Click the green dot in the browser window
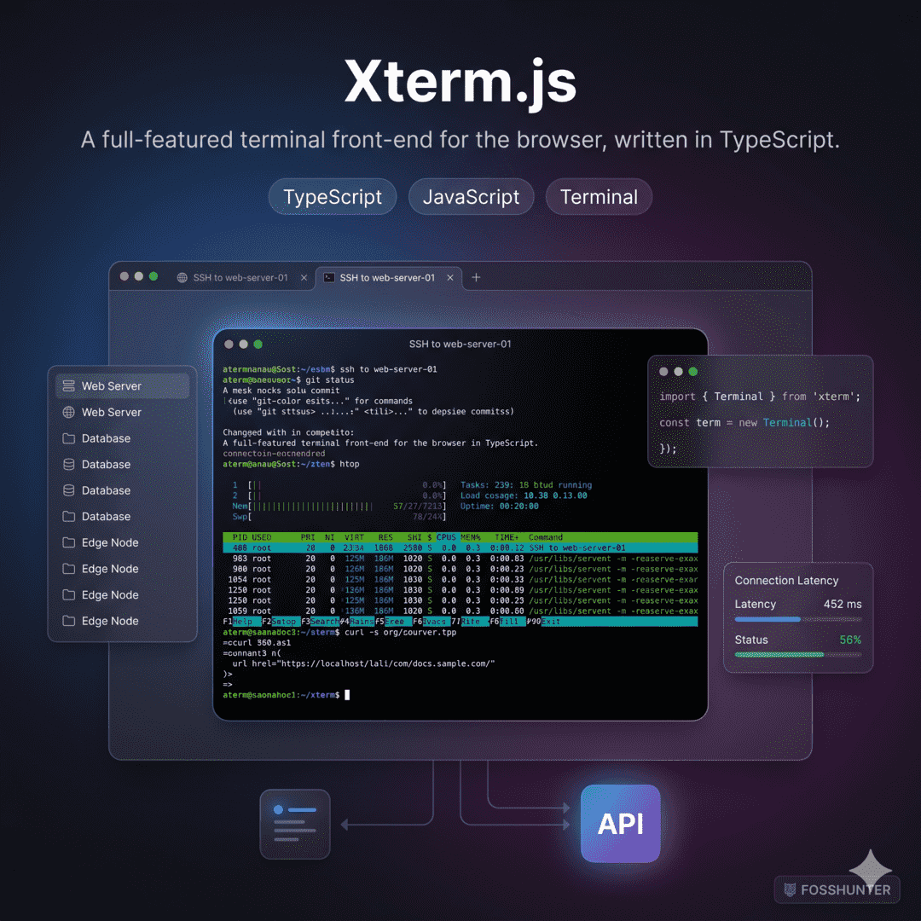Screen dimensions: 921x921 (x=153, y=276)
